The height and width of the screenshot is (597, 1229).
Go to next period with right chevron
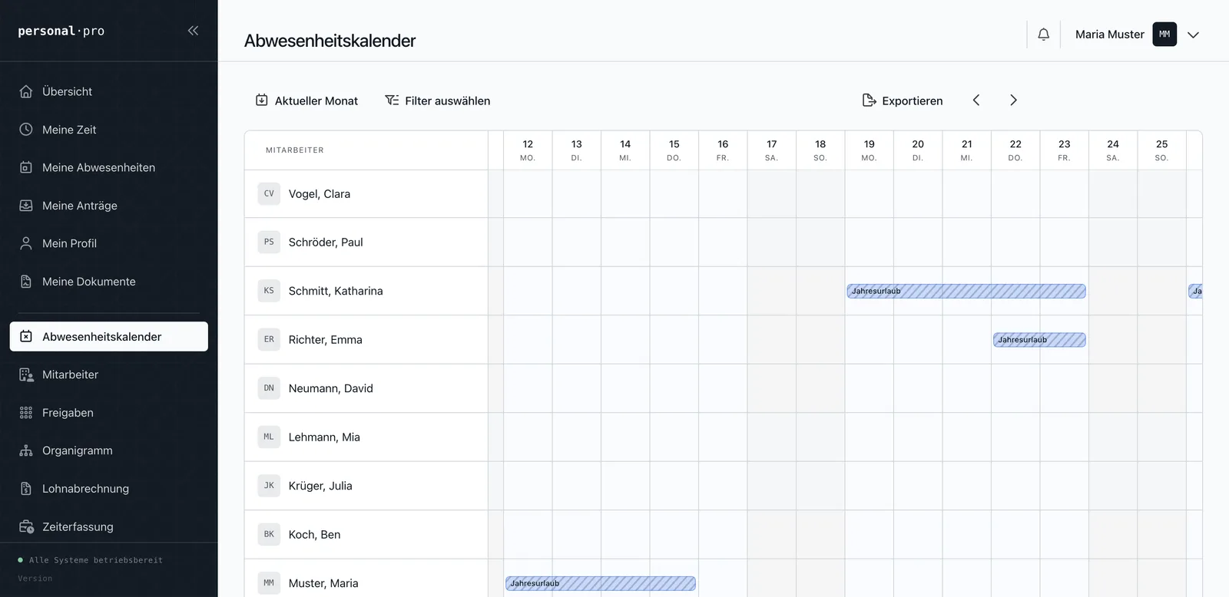(x=1013, y=100)
